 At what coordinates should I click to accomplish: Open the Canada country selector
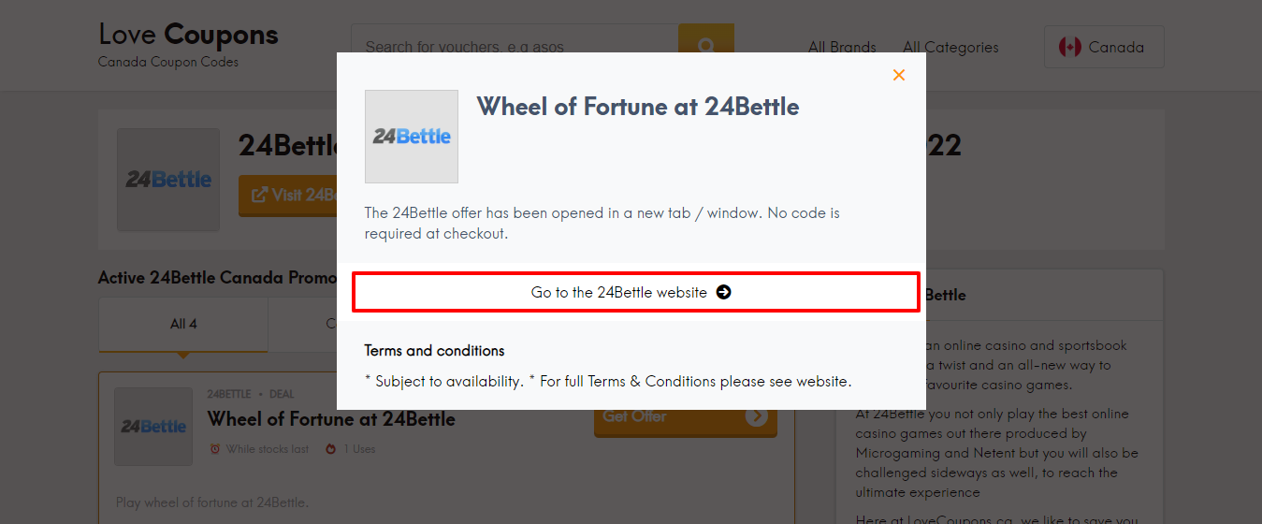coord(1104,47)
